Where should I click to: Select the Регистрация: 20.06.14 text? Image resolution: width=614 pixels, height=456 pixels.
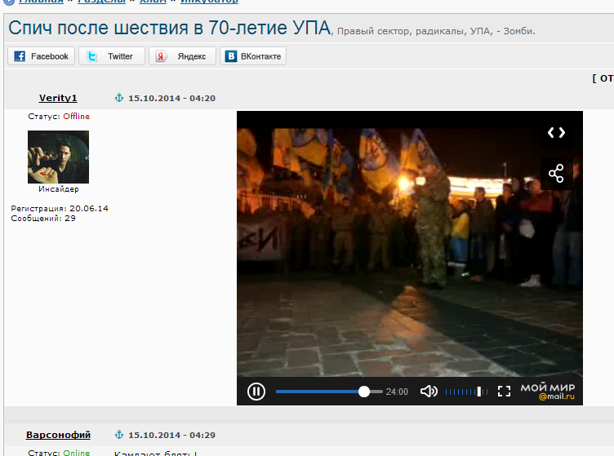click(60, 209)
